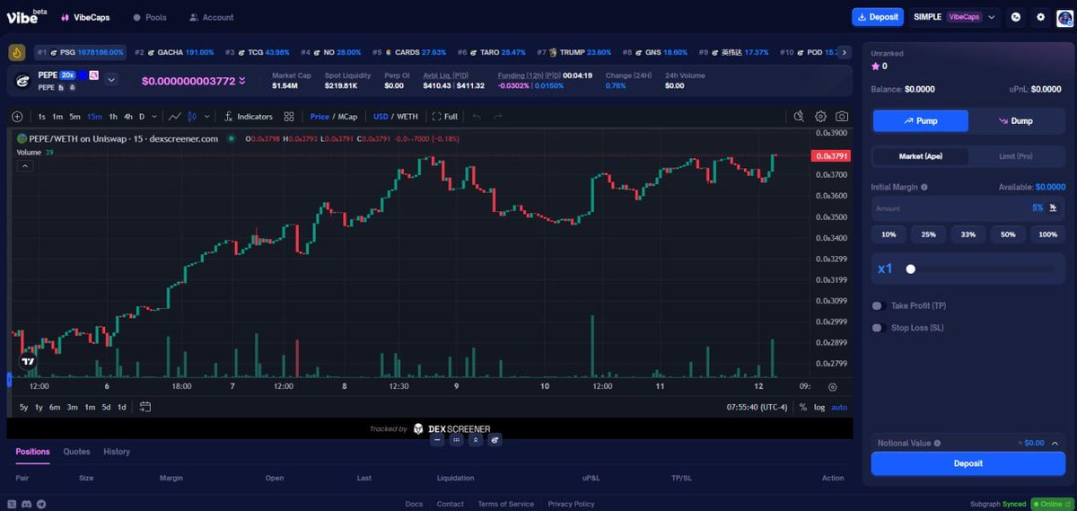Expand the Notional Value details chevron
The image size is (1077, 511).
pos(1055,443)
